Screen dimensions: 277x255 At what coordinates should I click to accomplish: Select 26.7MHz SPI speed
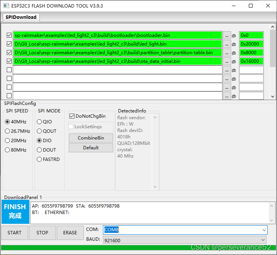point(18,131)
